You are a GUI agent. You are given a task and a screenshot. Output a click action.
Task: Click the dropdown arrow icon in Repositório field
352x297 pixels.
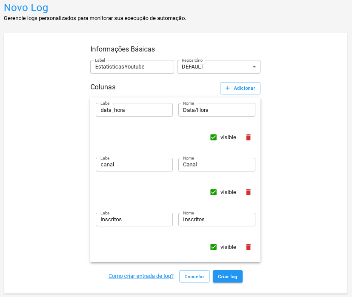(254, 67)
